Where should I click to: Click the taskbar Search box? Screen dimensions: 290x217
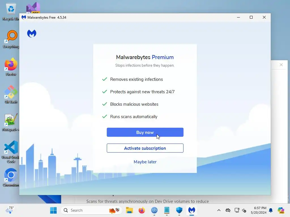click(91, 210)
